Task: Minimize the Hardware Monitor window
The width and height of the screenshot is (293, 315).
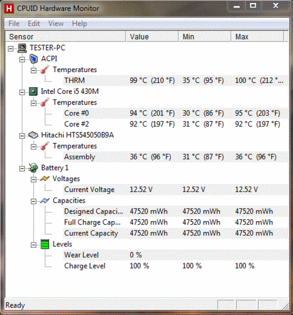Action: (236, 6)
